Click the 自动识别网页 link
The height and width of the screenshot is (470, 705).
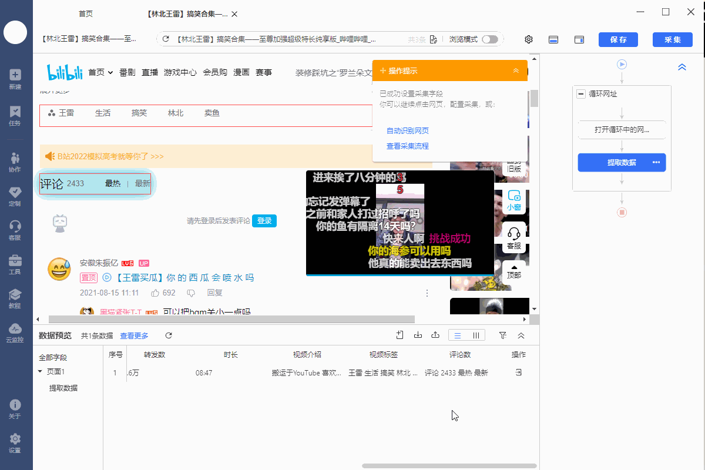(408, 130)
